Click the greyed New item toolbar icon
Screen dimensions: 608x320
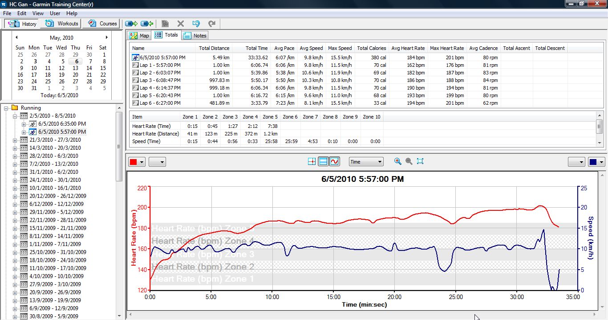pos(166,24)
